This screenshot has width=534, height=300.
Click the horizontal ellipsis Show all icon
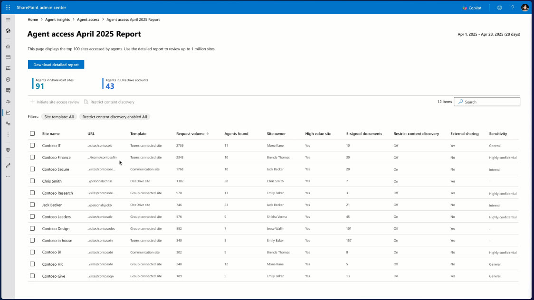[x=8, y=177]
